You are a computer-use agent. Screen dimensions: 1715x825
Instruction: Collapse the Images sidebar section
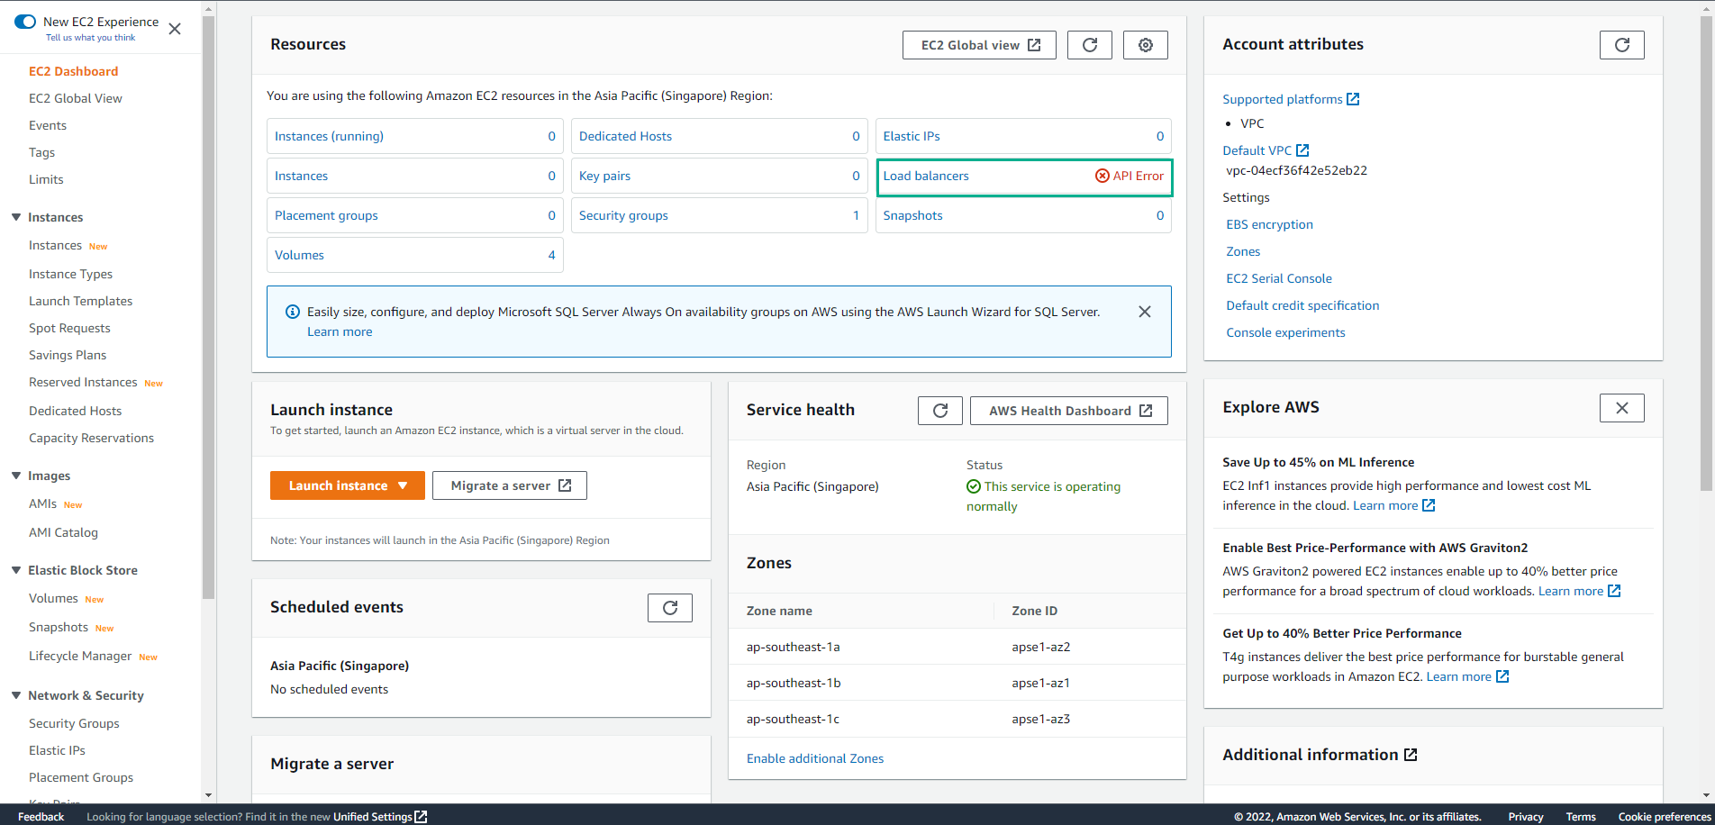click(x=16, y=476)
